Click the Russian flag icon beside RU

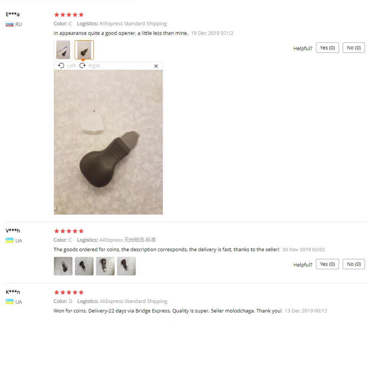click(10, 25)
